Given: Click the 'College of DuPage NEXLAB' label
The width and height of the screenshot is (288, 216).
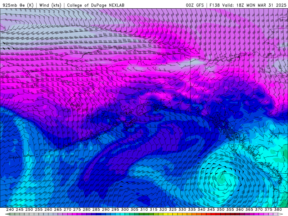Looking at the screenshot, I should (x=96, y=5).
